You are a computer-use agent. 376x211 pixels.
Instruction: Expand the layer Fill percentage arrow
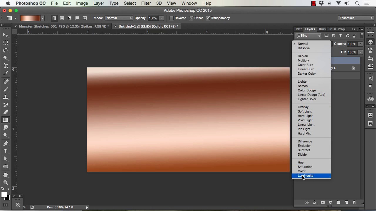[x=360, y=52]
